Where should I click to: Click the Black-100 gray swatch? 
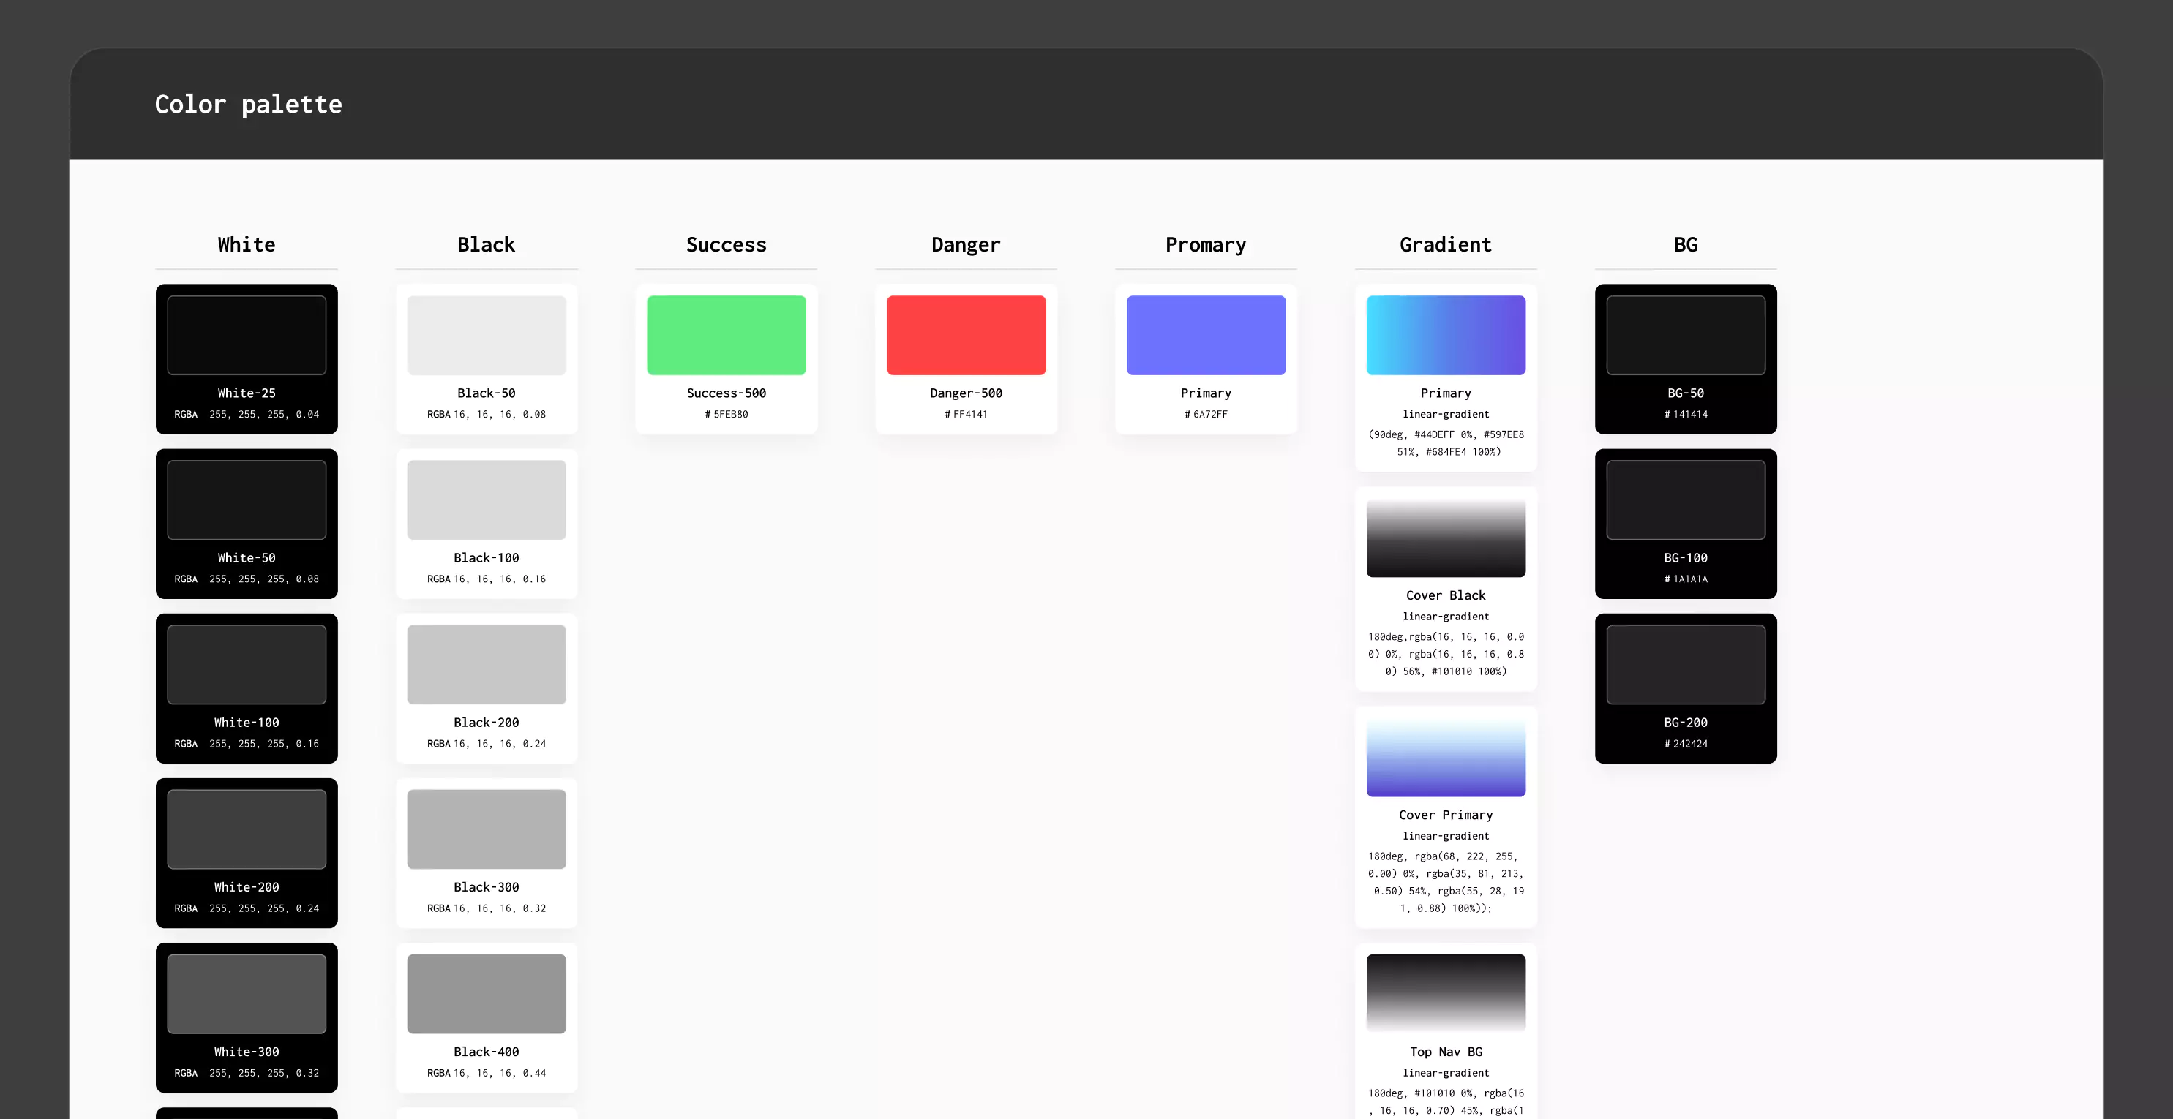coord(487,500)
